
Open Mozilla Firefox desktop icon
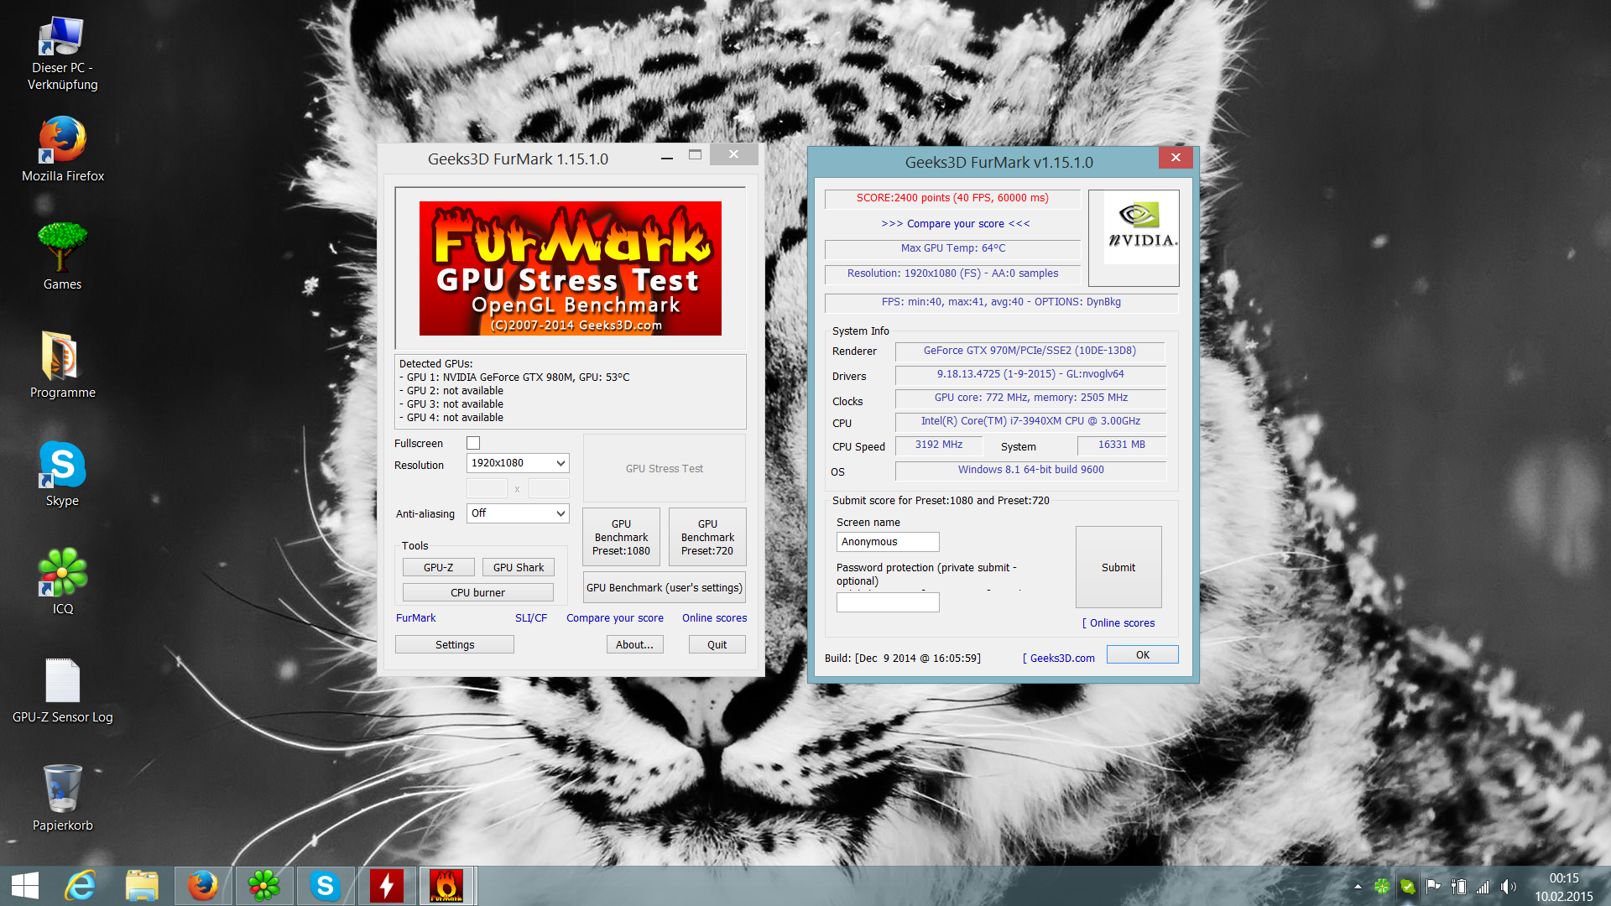(x=62, y=149)
